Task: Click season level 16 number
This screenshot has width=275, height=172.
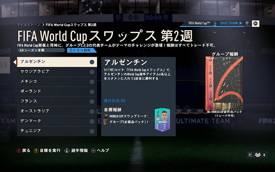Action: pyautogui.click(x=215, y=23)
